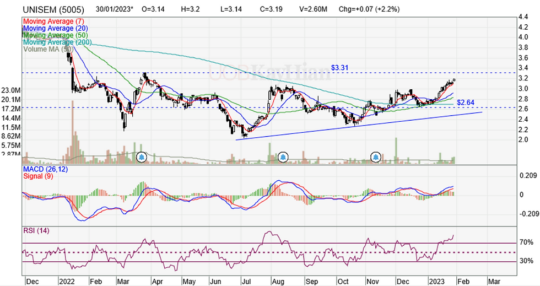This screenshot has width=540, height=286.
Task: Click the 4.4 price axis label
Action: [x=523, y=17]
